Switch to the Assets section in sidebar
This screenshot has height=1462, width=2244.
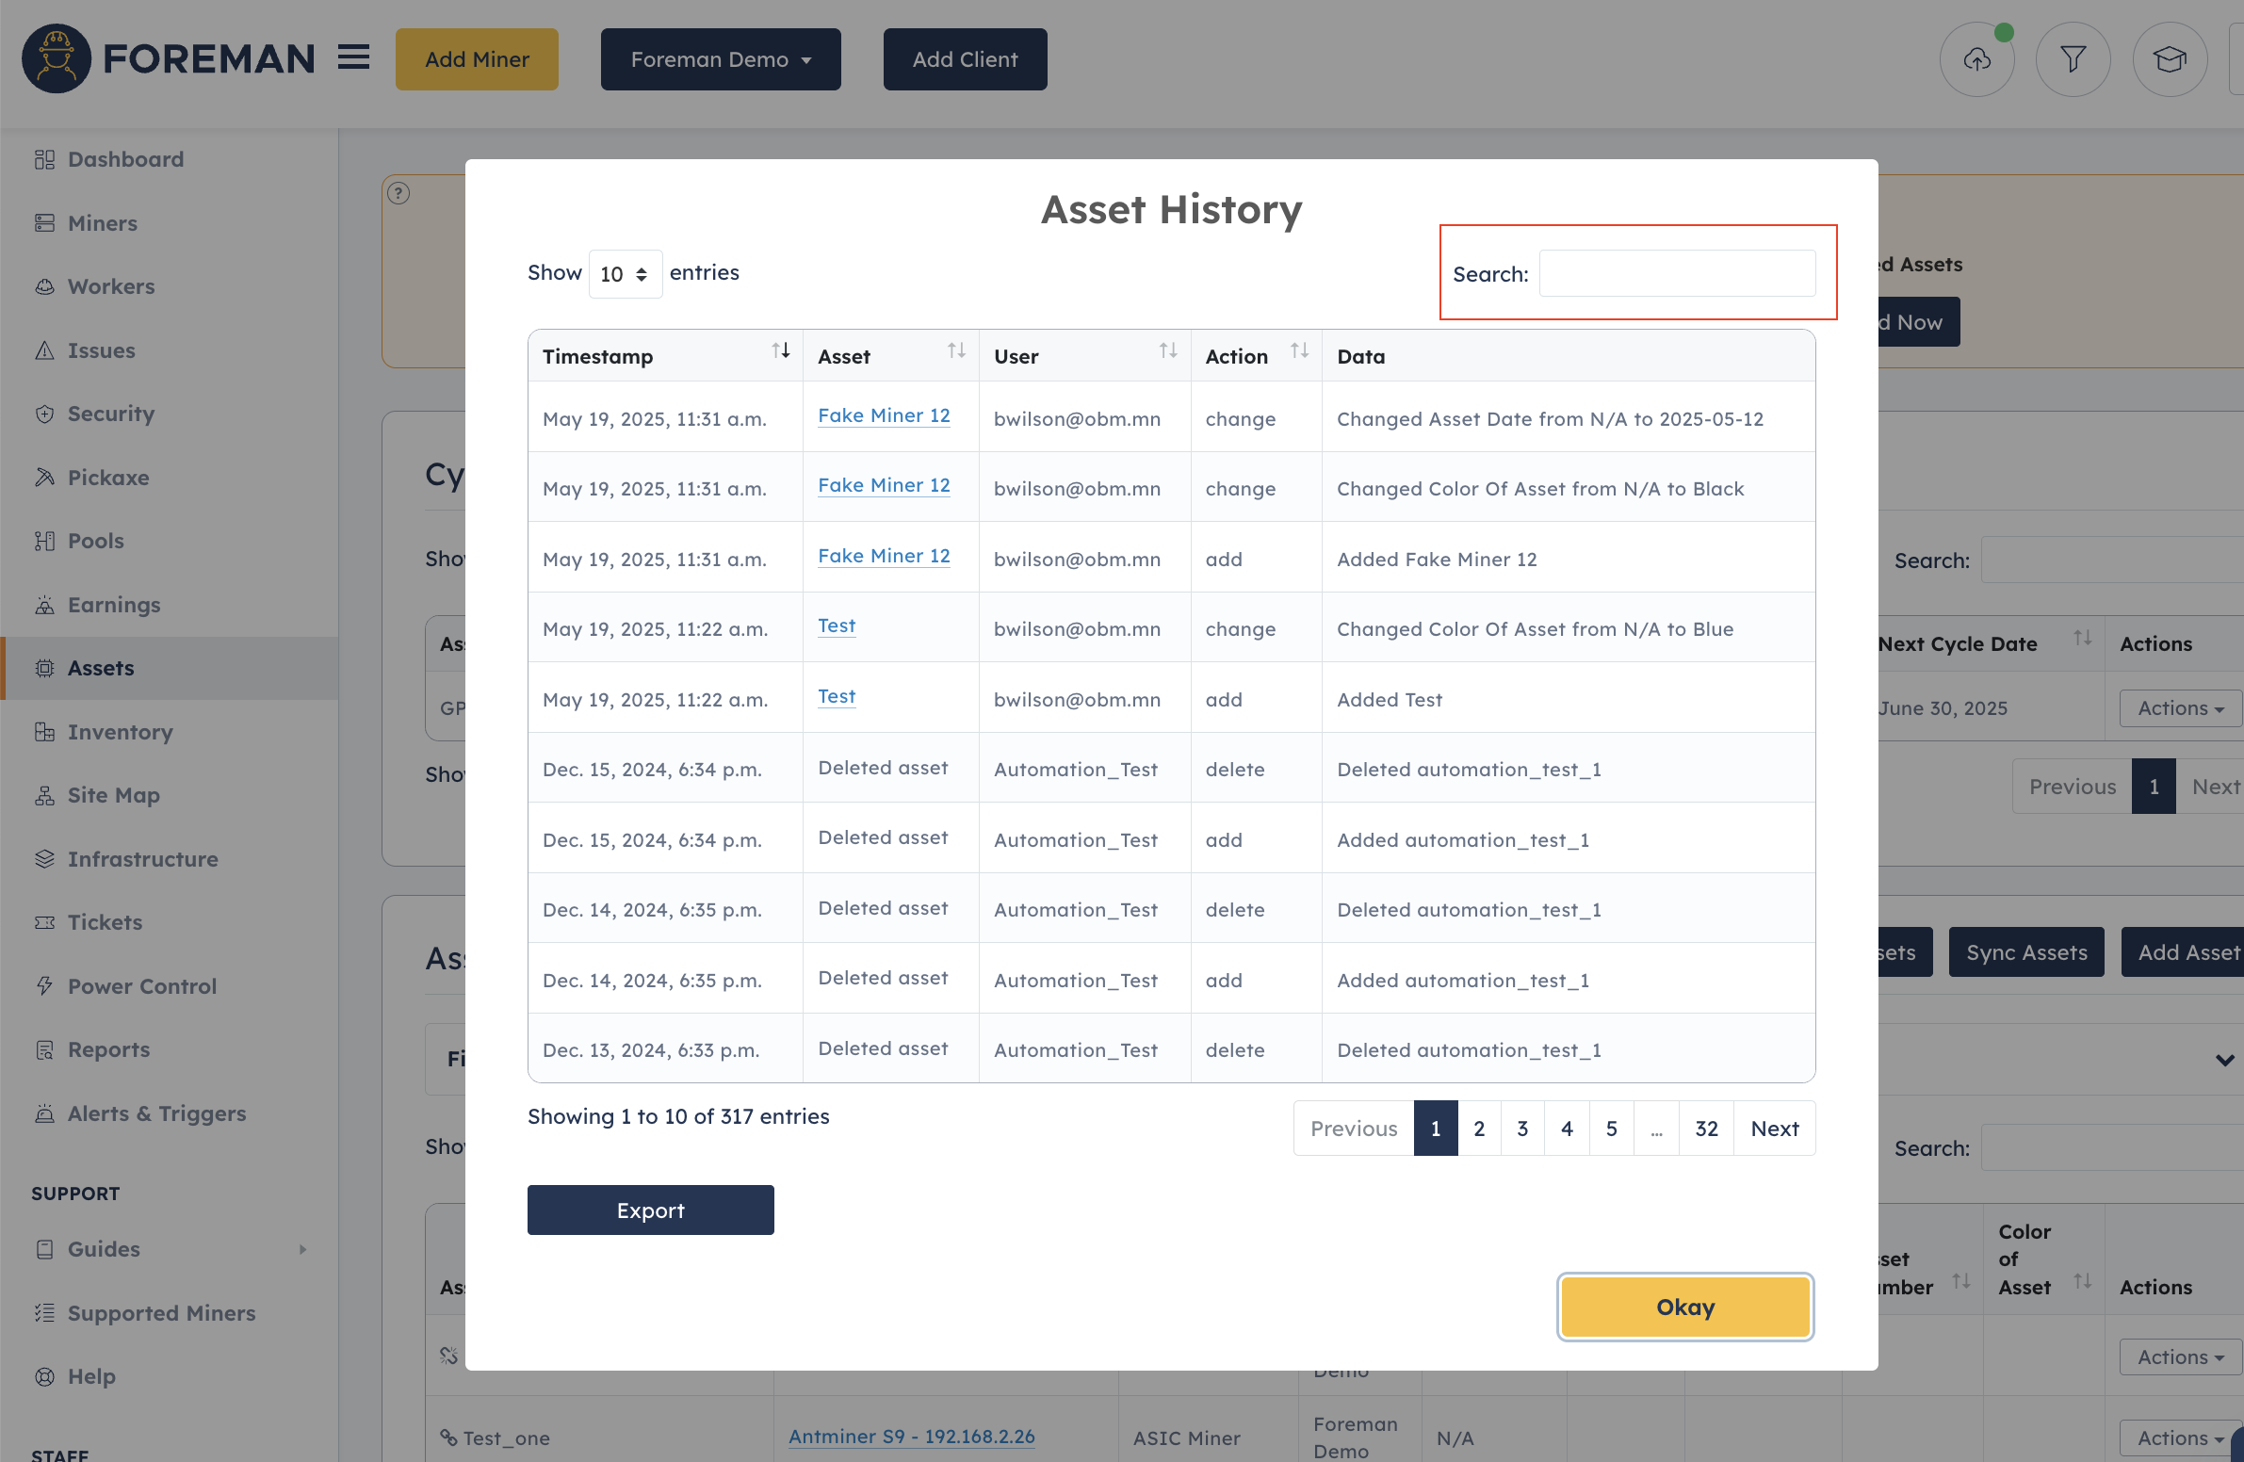pos(98,668)
